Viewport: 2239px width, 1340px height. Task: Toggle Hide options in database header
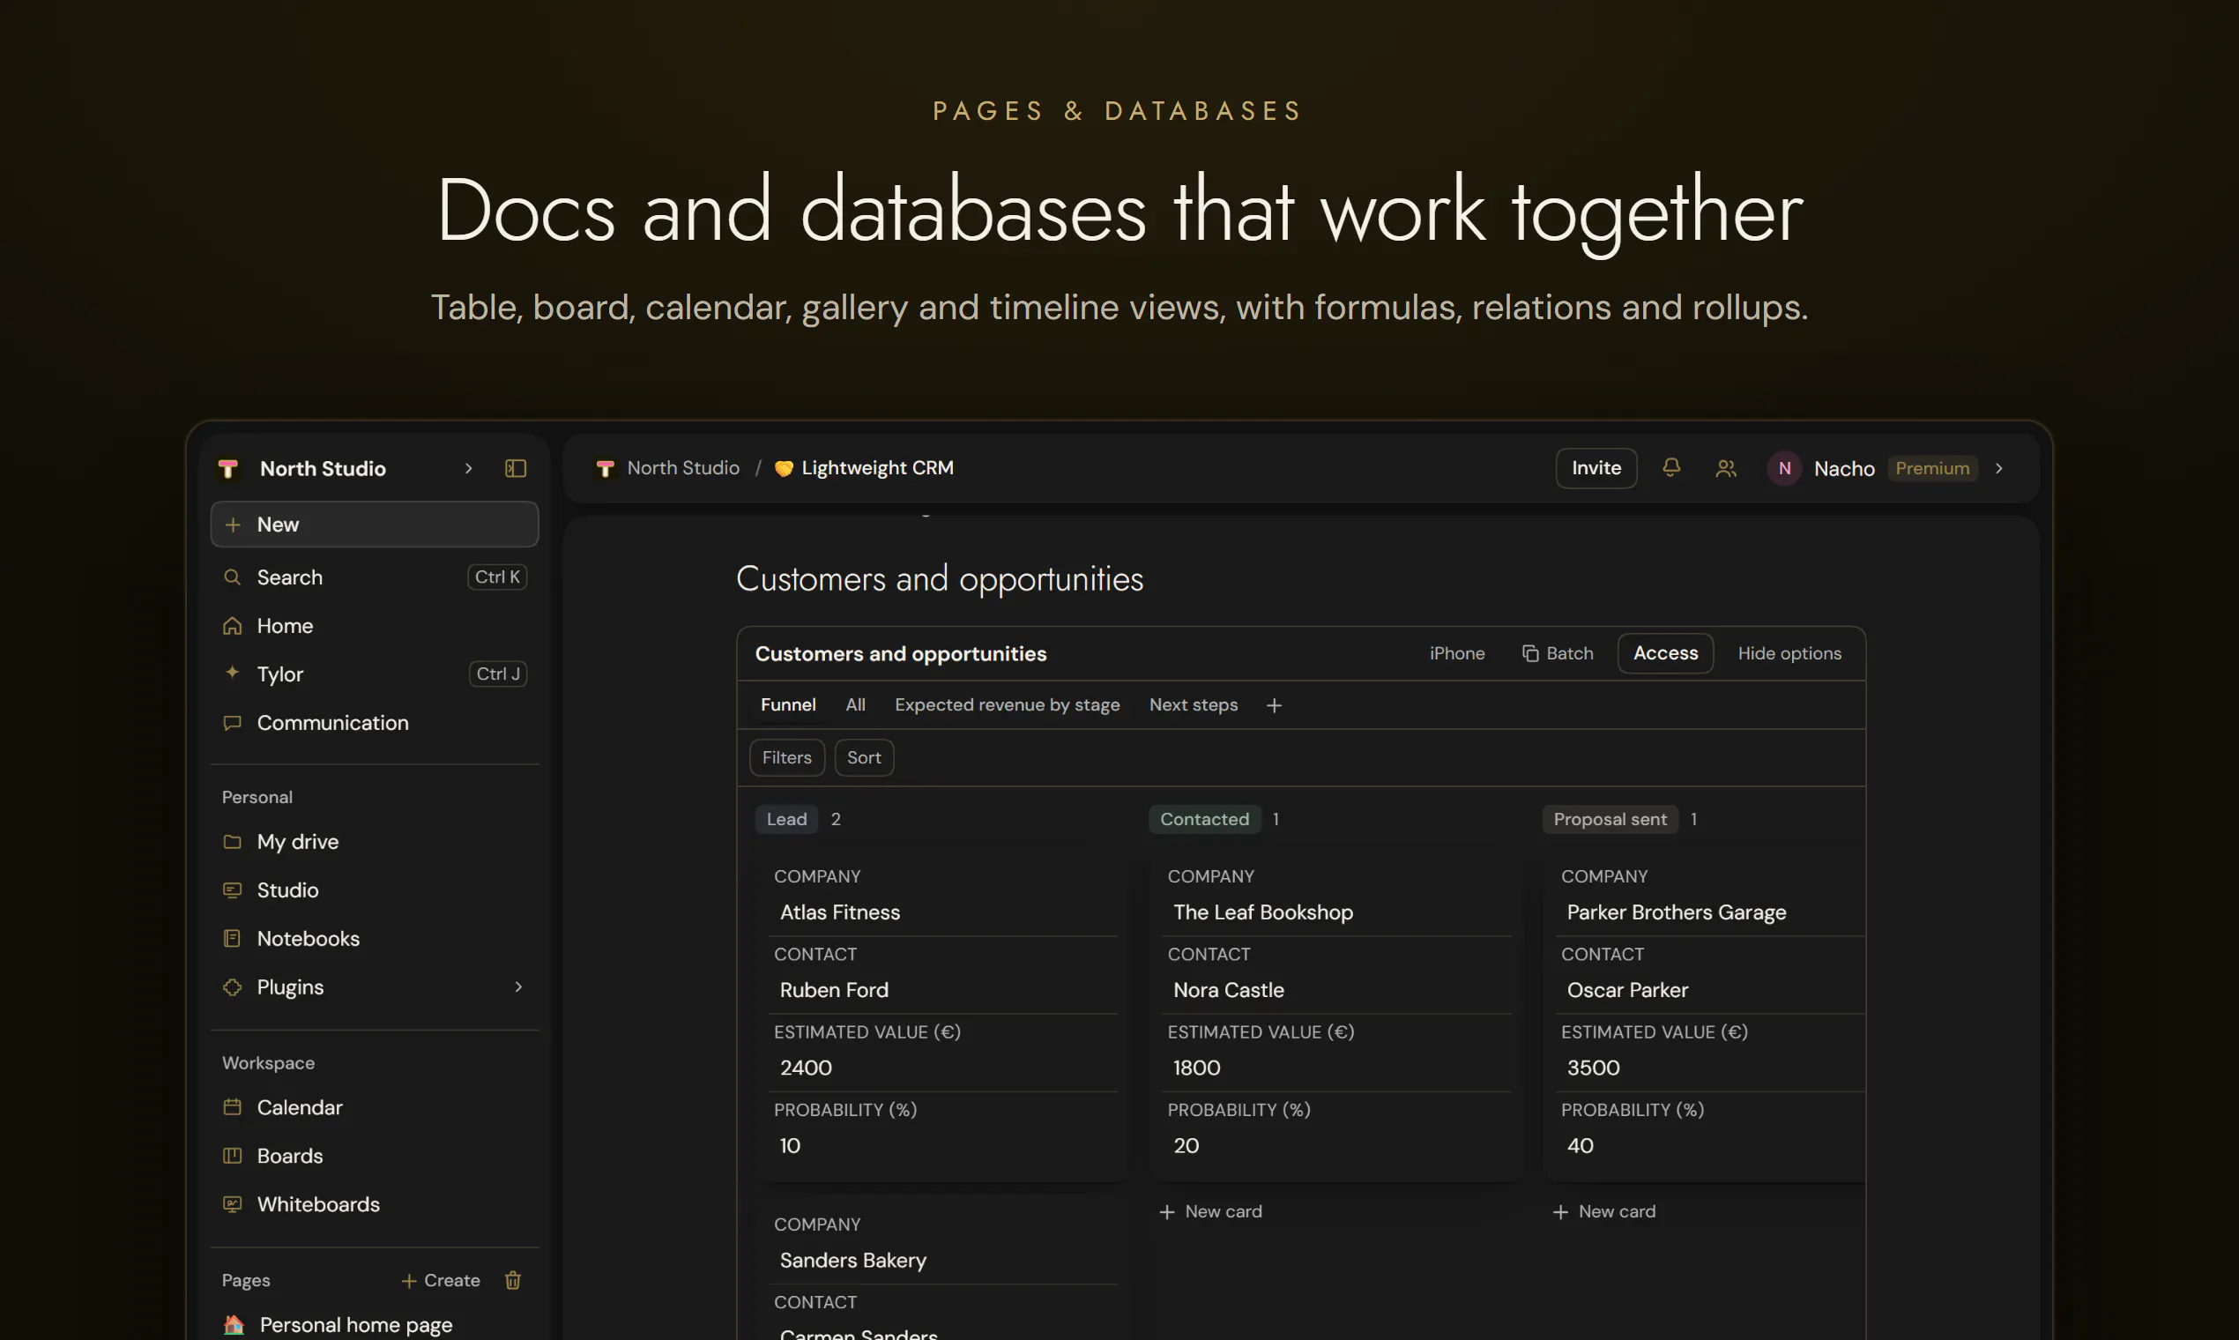click(x=1789, y=653)
